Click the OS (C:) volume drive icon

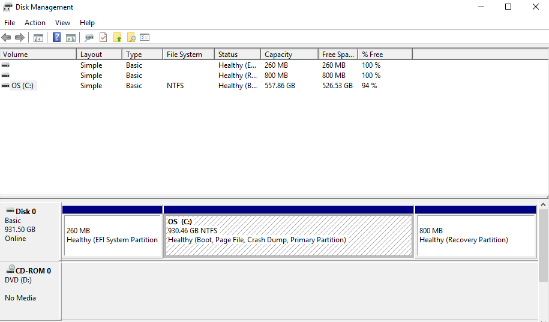[x=5, y=85]
